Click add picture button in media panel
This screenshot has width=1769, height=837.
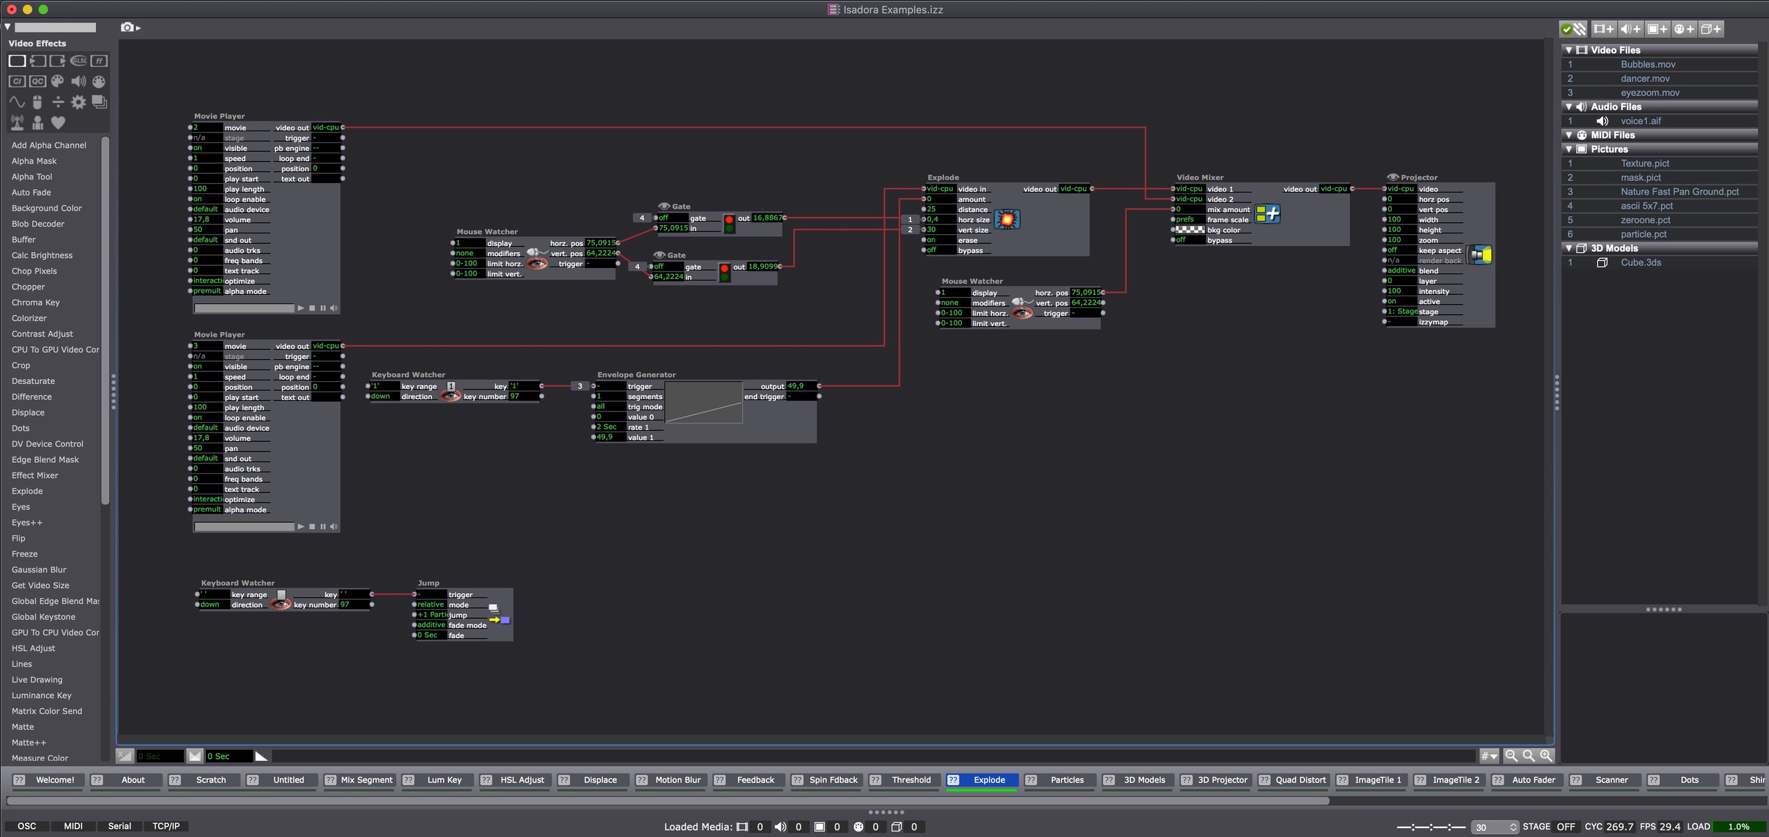point(1657,29)
